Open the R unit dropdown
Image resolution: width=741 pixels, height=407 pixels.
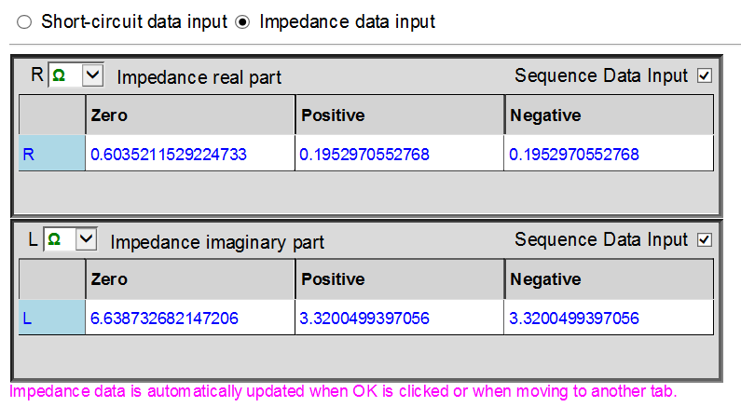[x=93, y=75]
